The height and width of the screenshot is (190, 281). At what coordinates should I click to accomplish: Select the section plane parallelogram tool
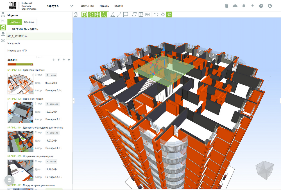coord(134,15)
